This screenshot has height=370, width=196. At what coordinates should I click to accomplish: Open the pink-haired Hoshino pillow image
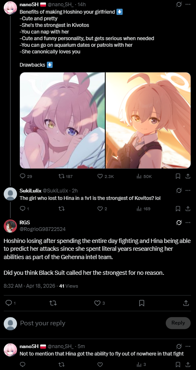point(62,120)
